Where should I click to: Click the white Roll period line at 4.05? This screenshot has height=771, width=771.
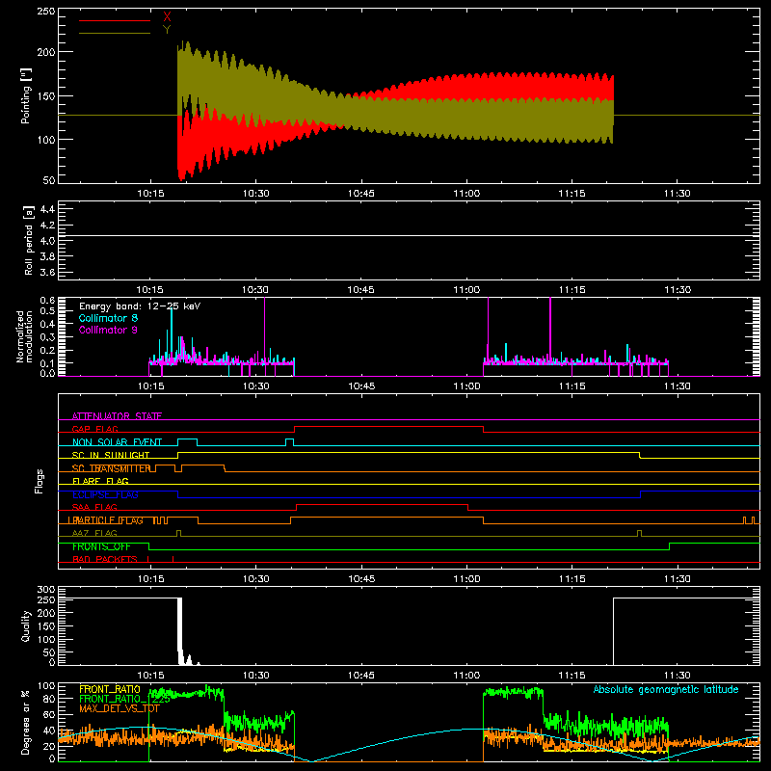coord(409,236)
